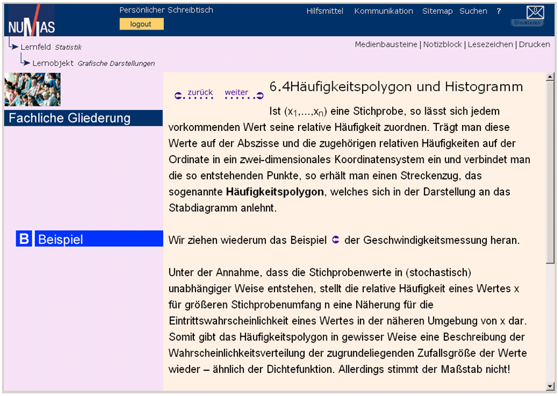Click the question mark help item

(499, 11)
